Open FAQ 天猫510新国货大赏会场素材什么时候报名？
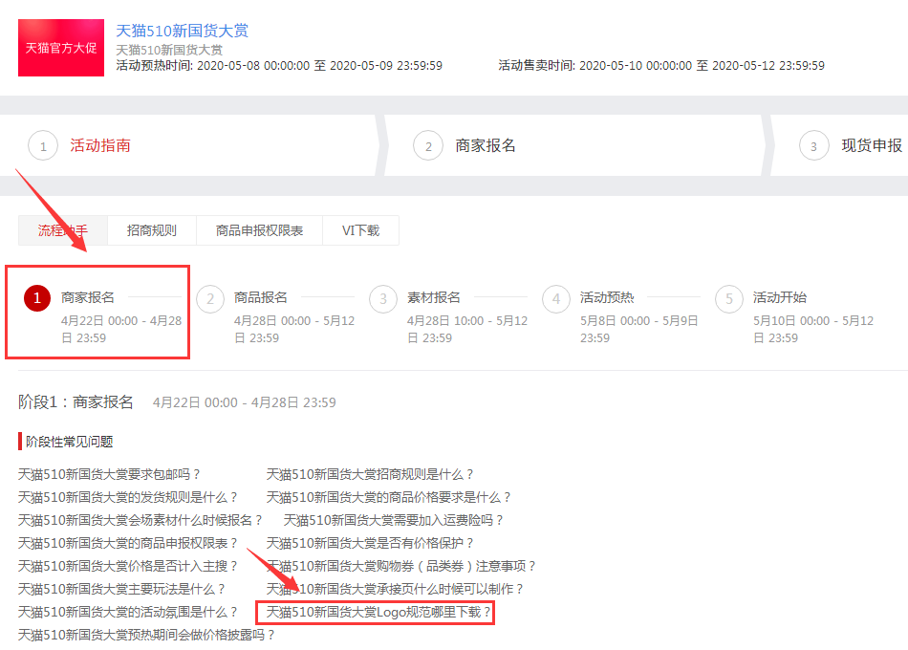The height and width of the screenshot is (650, 908). (141, 520)
